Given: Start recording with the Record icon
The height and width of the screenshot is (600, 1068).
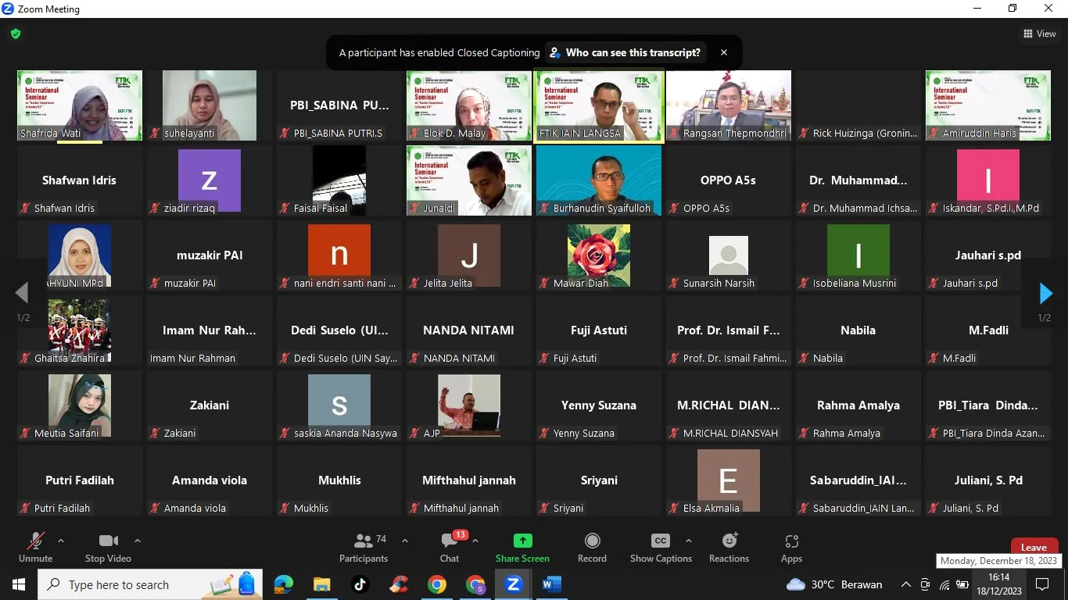Looking at the screenshot, I should pyautogui.click(x=593, y=541).
